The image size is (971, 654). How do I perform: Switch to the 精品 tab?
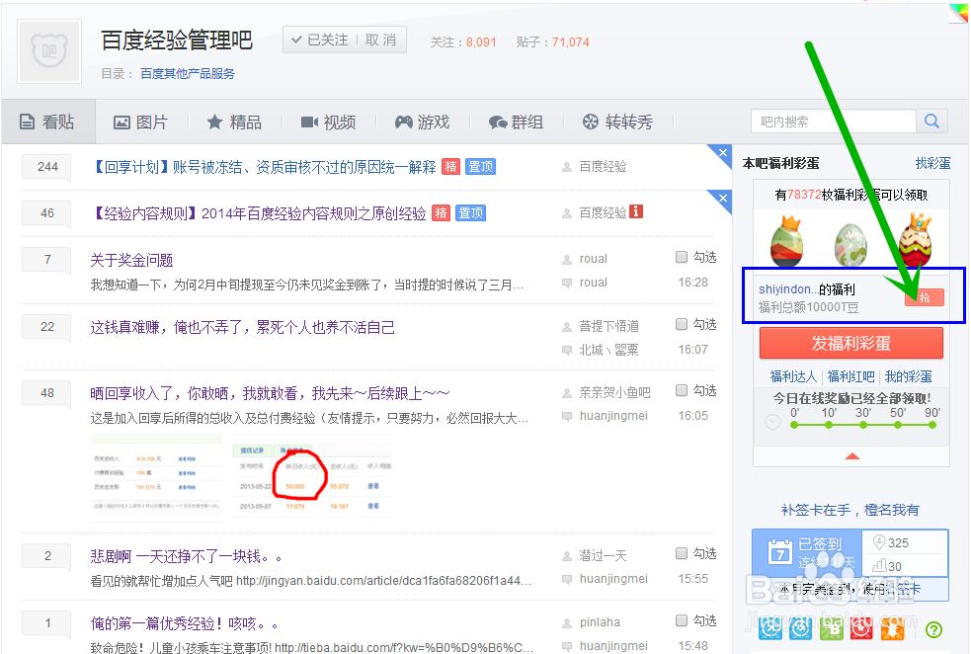click(x=234, y=122)
